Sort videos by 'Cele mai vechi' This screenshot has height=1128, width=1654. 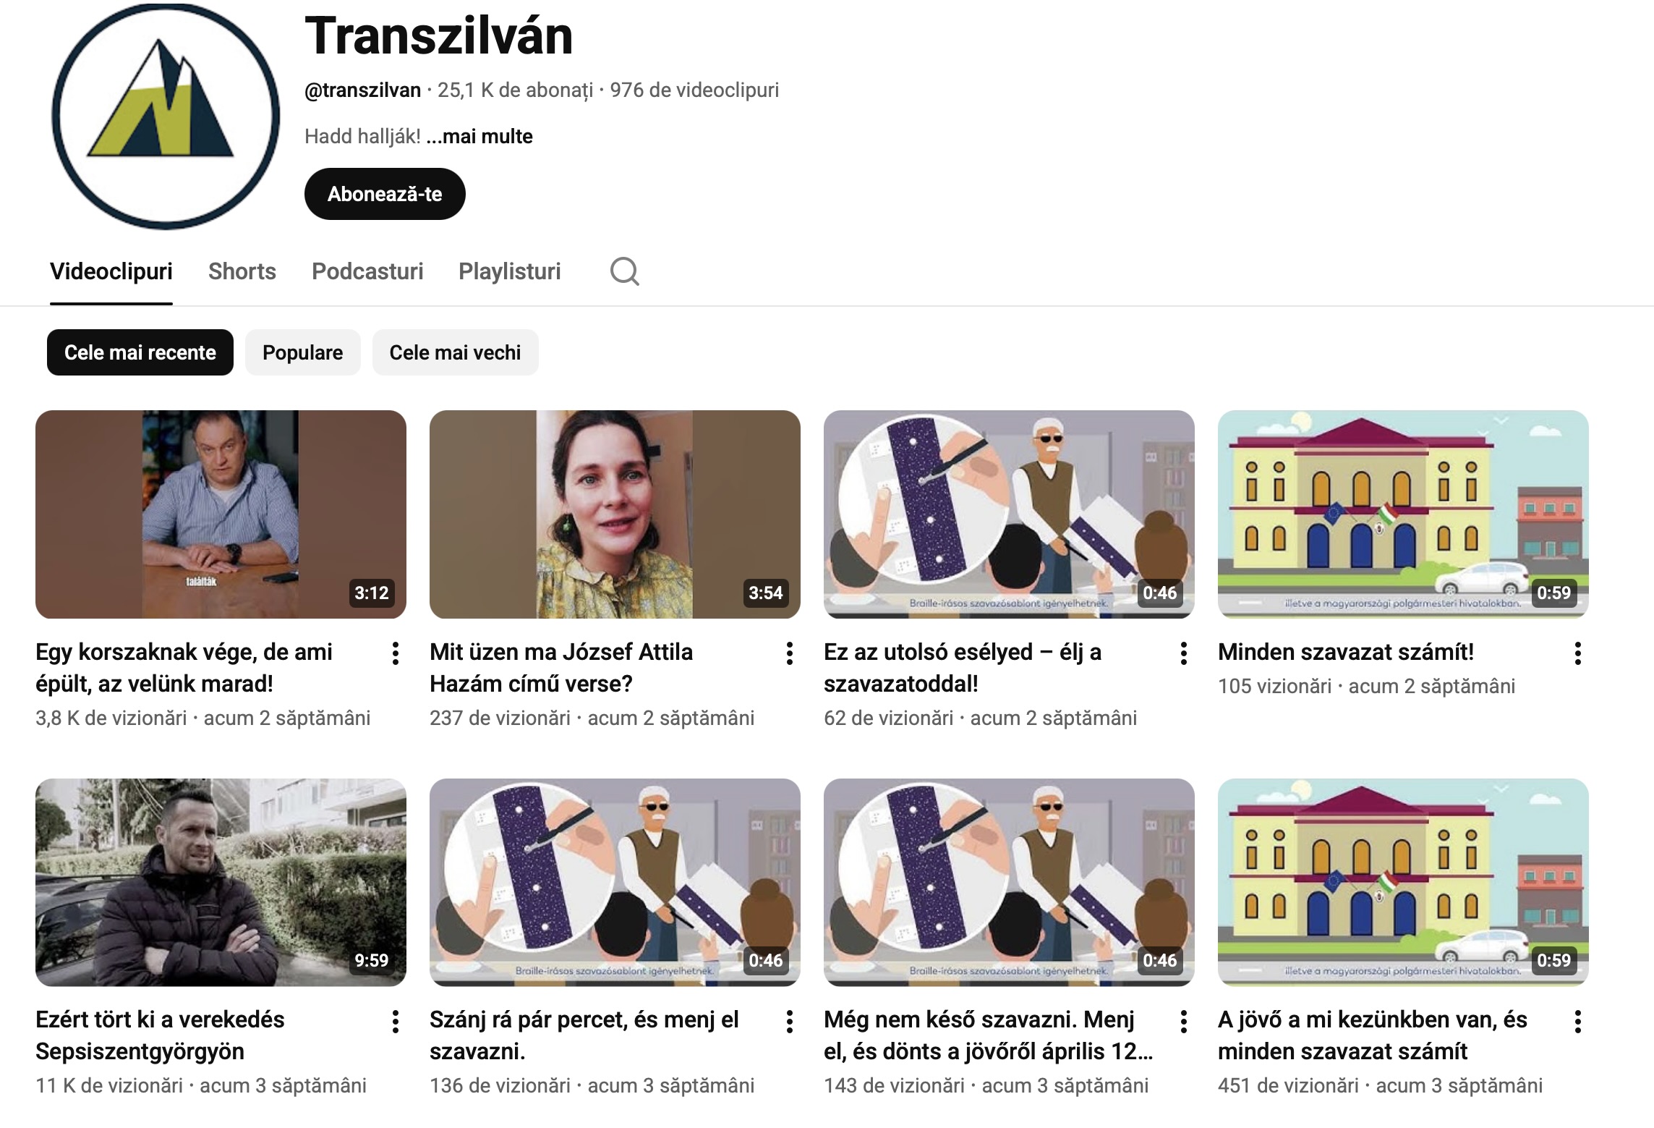click(x=455, y=352)
